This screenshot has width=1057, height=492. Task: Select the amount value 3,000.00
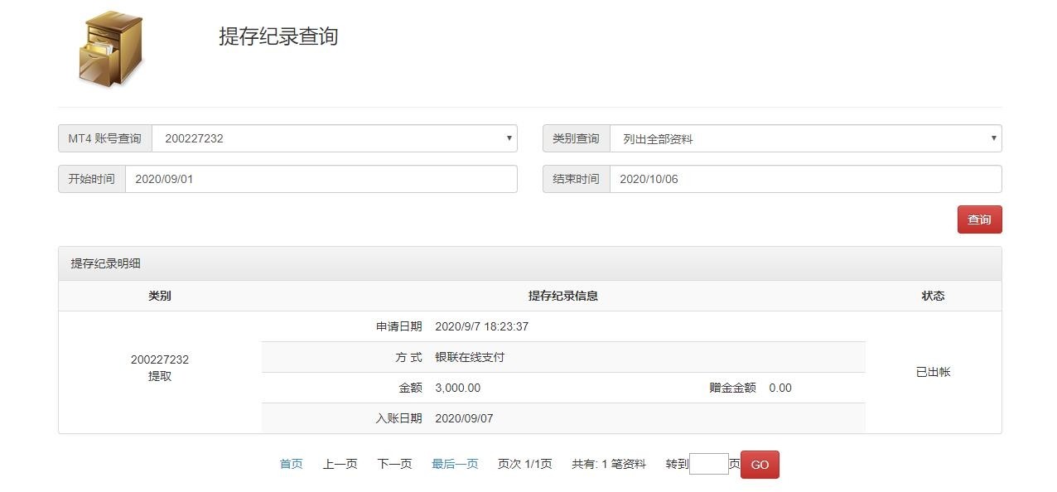(457, 388)
